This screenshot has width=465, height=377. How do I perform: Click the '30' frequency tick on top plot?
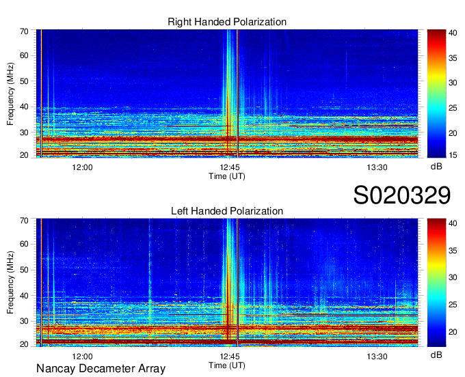point(24,132)
